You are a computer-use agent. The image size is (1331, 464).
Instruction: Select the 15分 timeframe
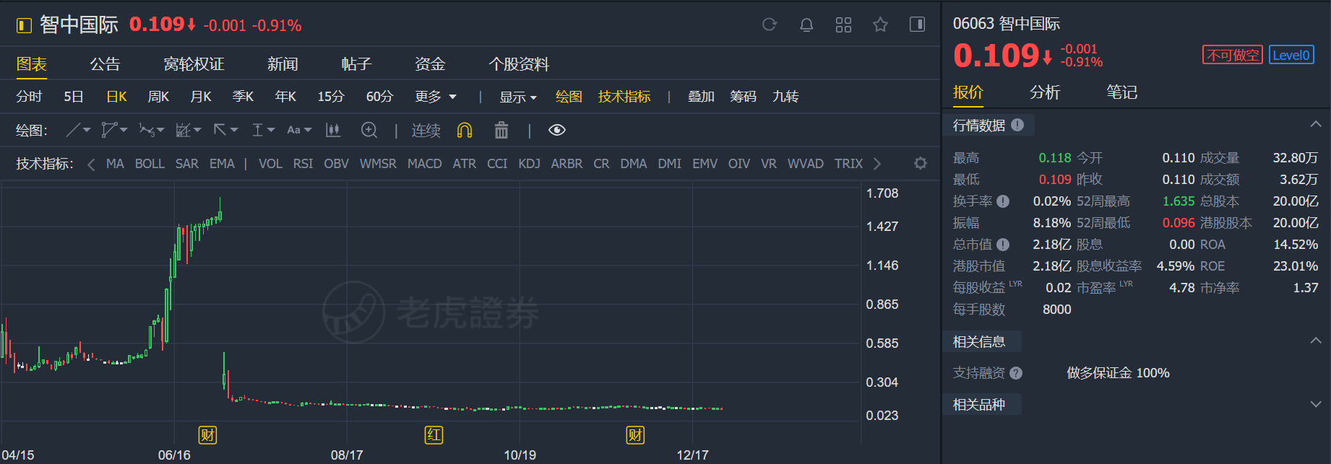[x=331, y=97]
